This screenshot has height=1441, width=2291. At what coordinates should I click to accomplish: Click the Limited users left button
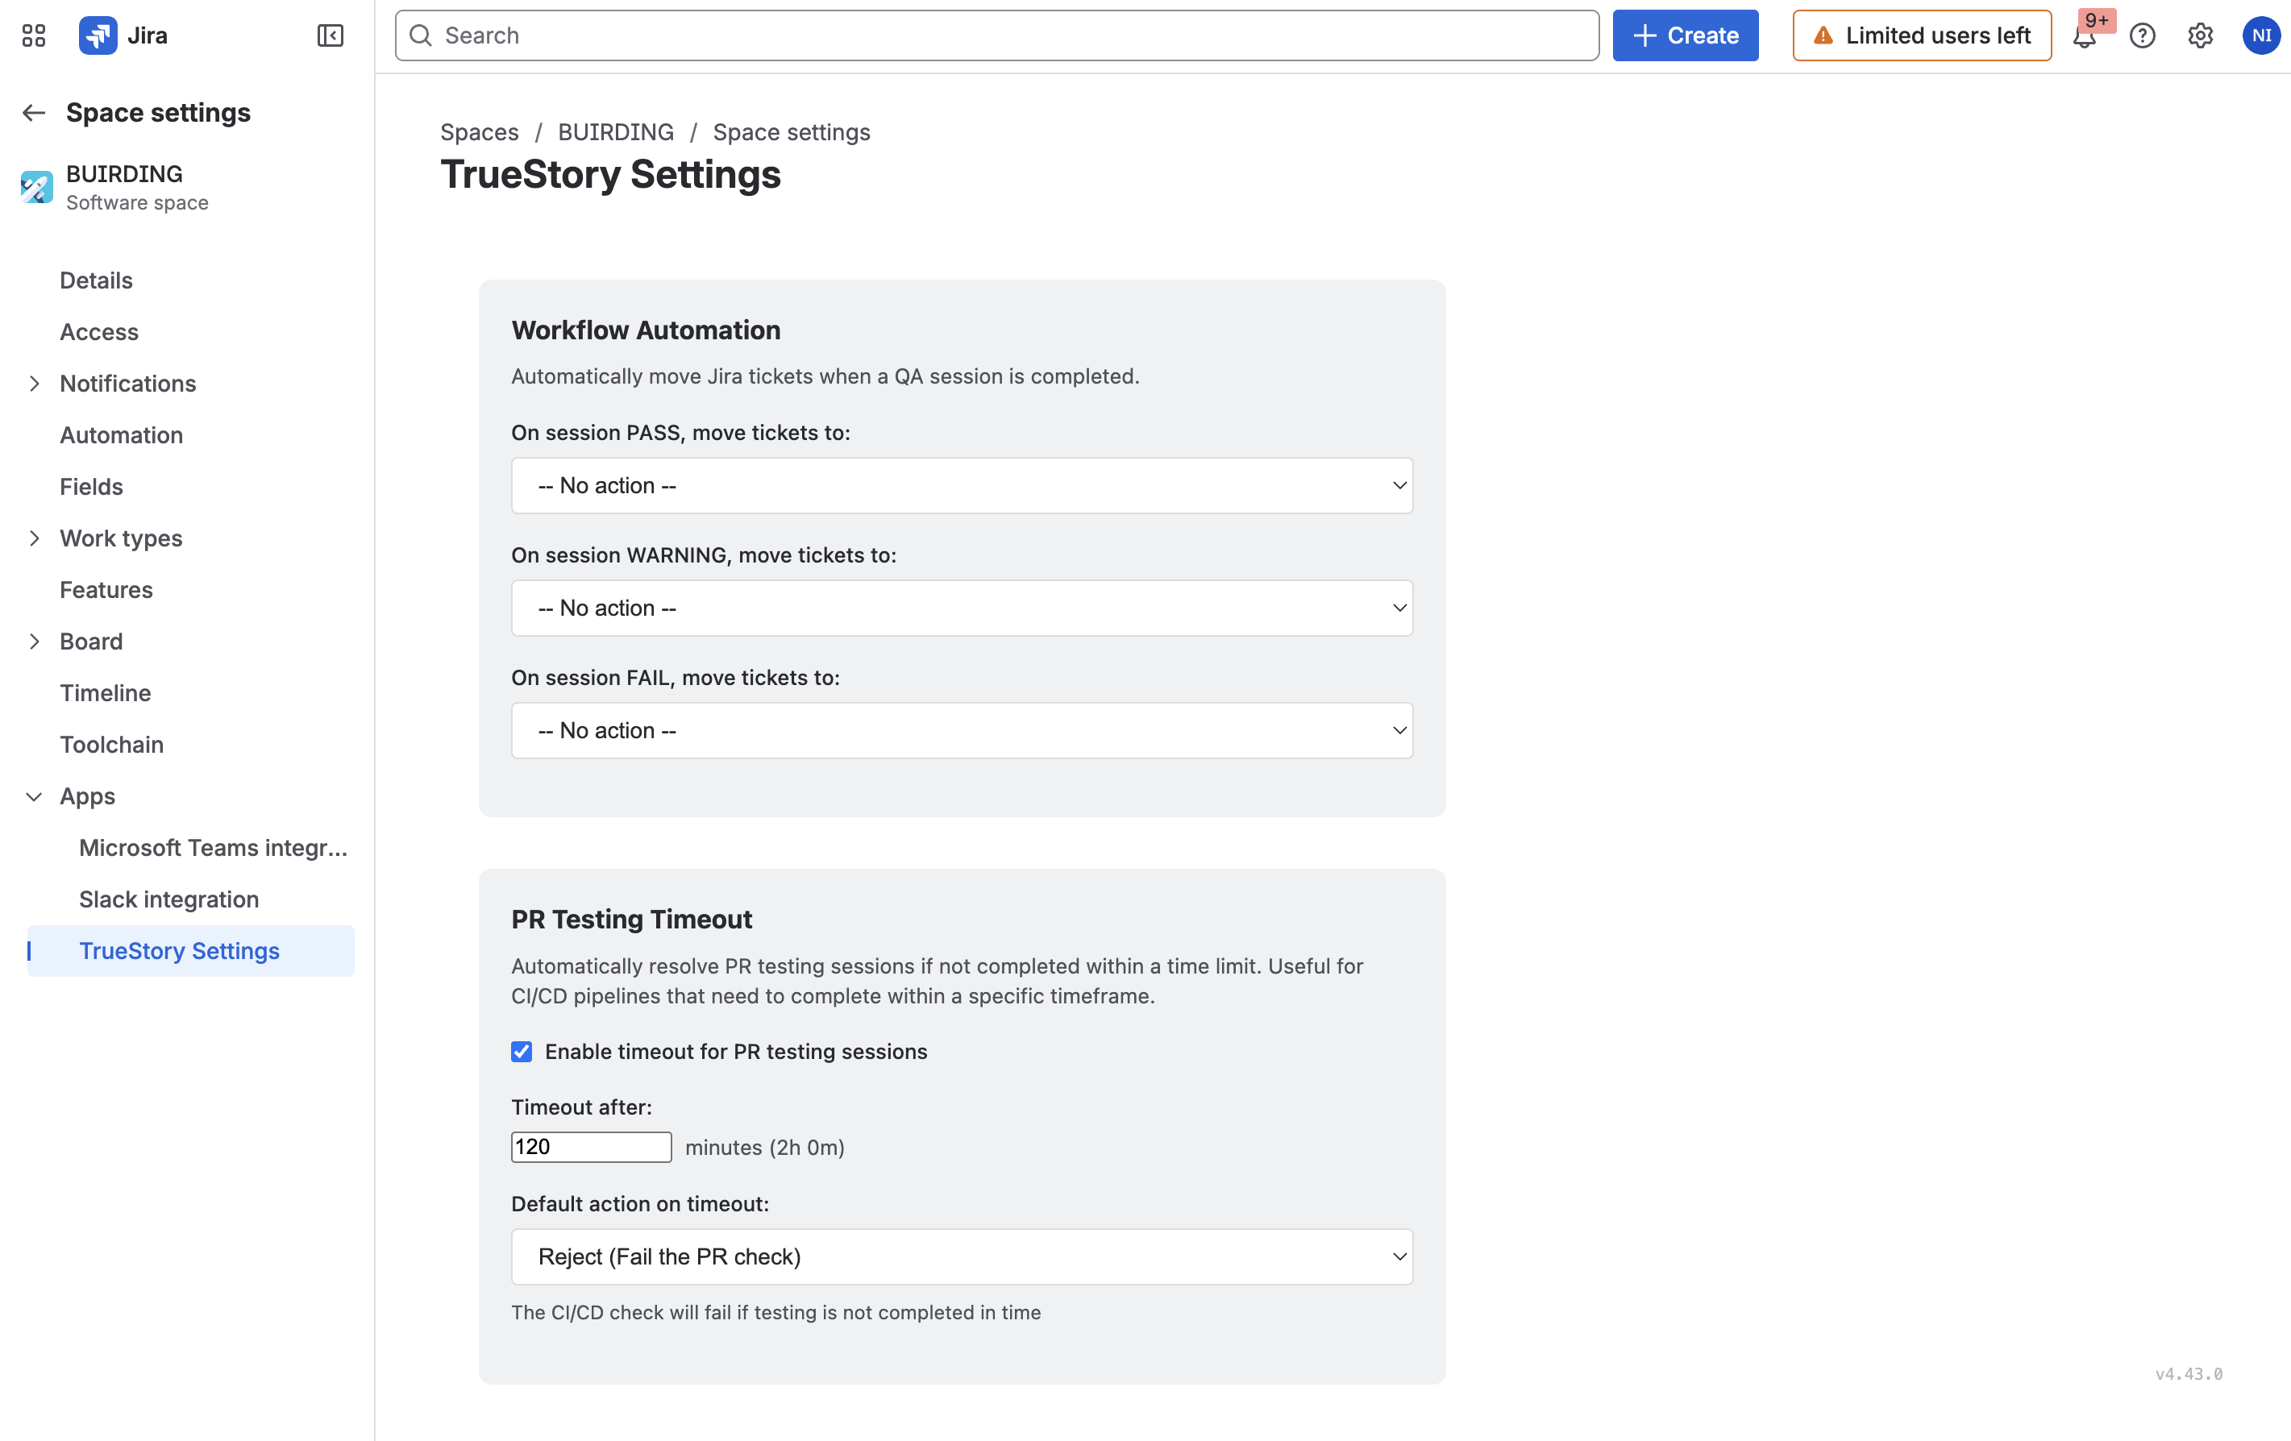pyautogui.click(x=1922, y=35)
